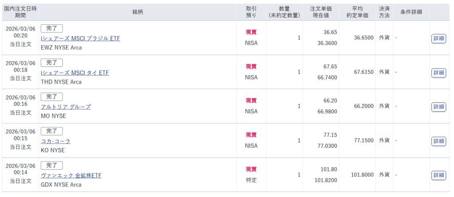Click the アルトリア グループ stock link
454x197 pixels.
(x=66, y=107)
